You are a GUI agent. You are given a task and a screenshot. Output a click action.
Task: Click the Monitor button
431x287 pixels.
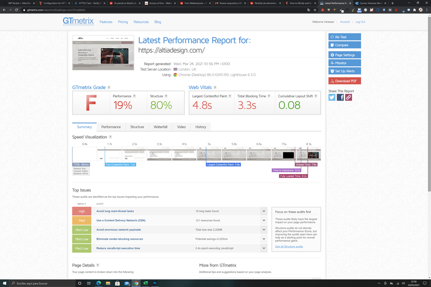345,63
